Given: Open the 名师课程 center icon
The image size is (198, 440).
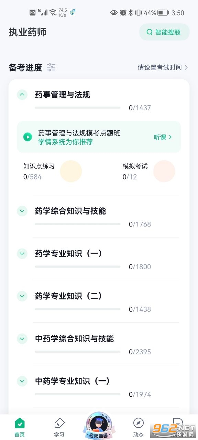Looking at the screenshot, I should pos(99,426).
